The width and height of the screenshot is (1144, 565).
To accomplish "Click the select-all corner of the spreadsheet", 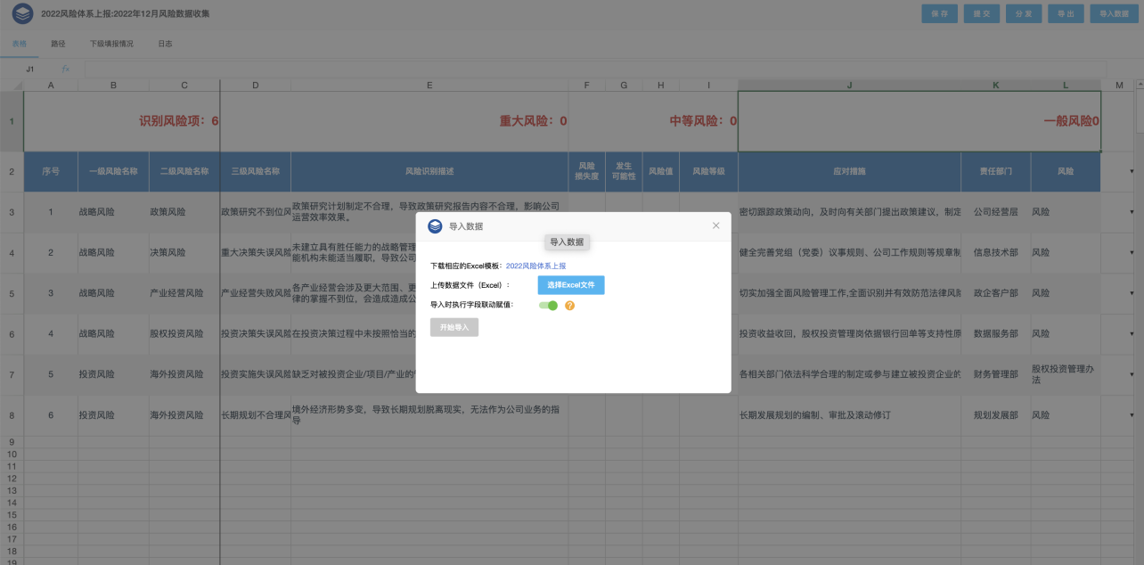I will click(12, 85).
